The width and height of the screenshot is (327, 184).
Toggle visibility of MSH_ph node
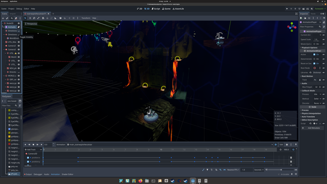coord(18,68)
